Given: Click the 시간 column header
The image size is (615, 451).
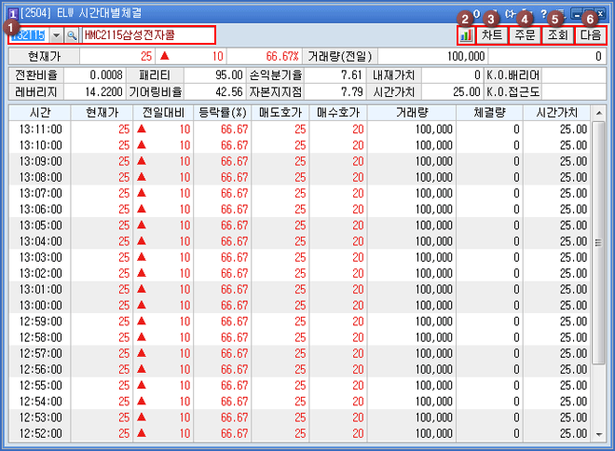Looking at the screenshot, I should (39, 112).
